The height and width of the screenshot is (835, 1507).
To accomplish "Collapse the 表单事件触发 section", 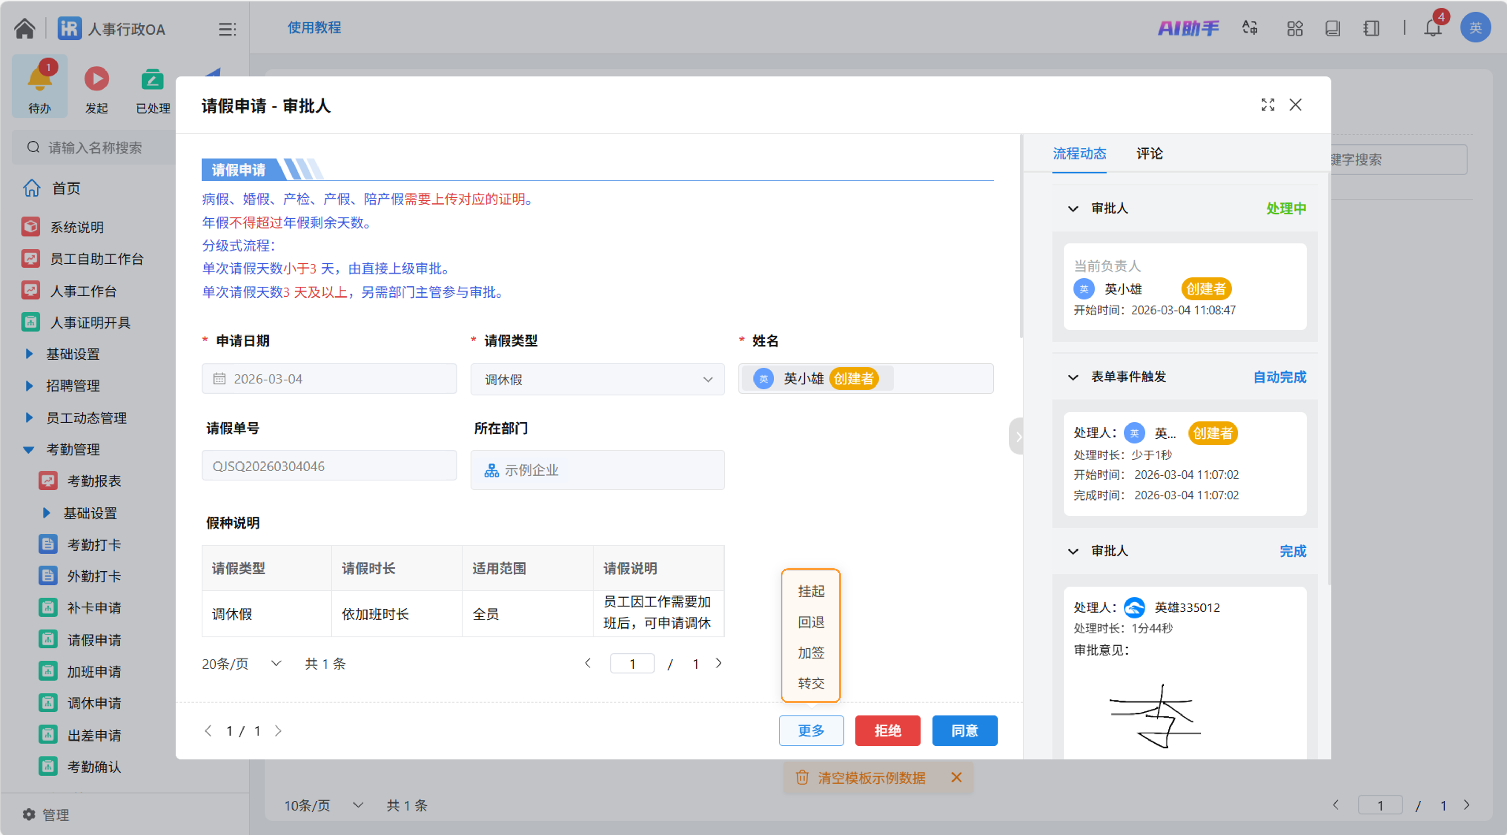I will 1072,377.
